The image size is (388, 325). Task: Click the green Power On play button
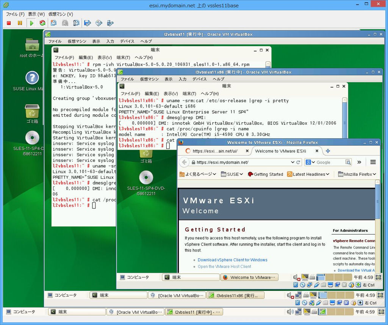[x=31, y=23]
